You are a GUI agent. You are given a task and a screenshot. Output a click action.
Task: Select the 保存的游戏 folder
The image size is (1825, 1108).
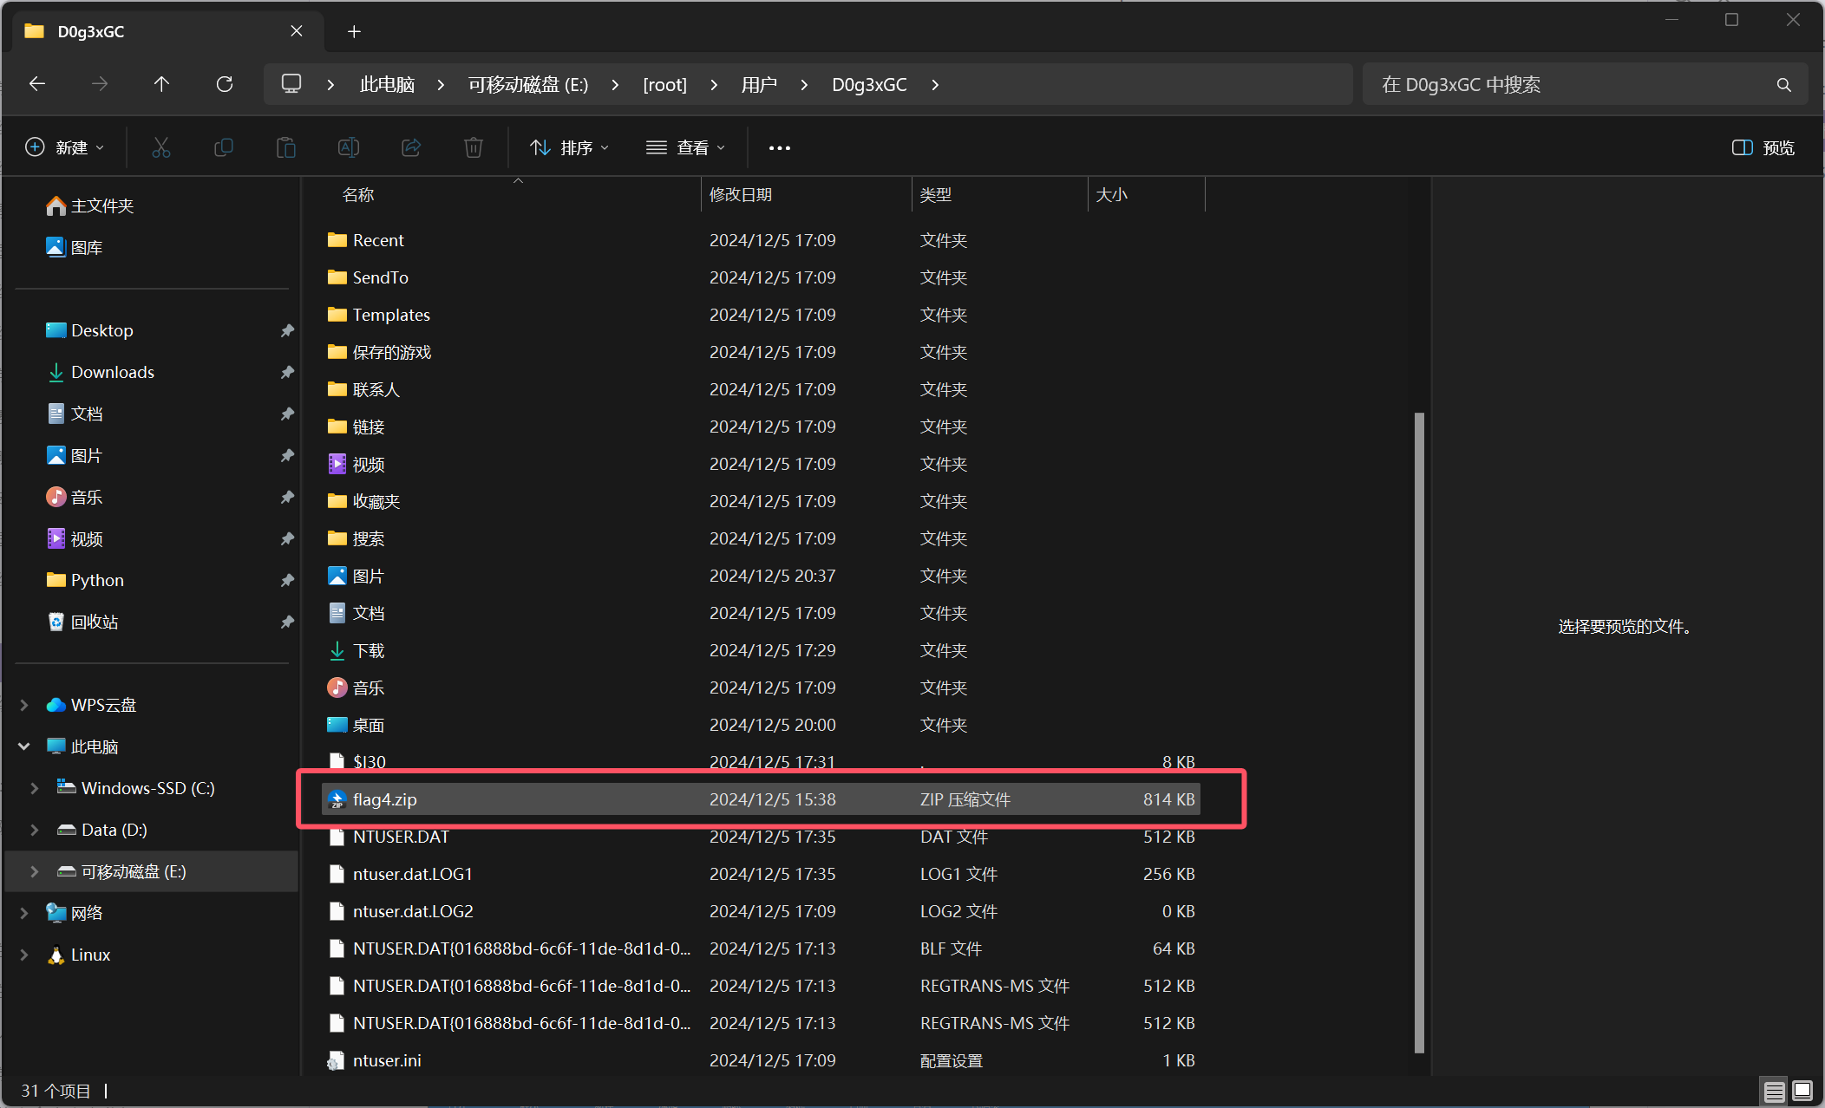(x=761, y=352)
